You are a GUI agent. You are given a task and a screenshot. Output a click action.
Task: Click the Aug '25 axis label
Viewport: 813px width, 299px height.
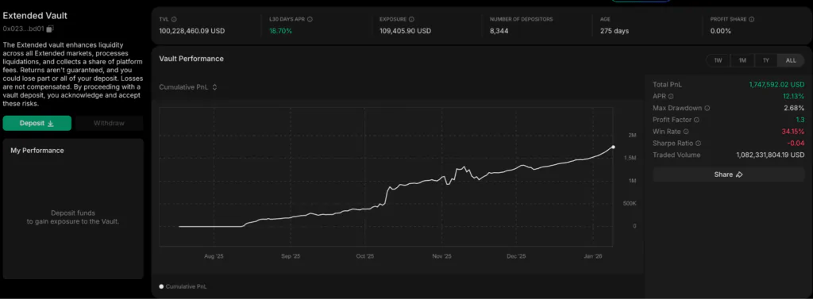point(214,256)
